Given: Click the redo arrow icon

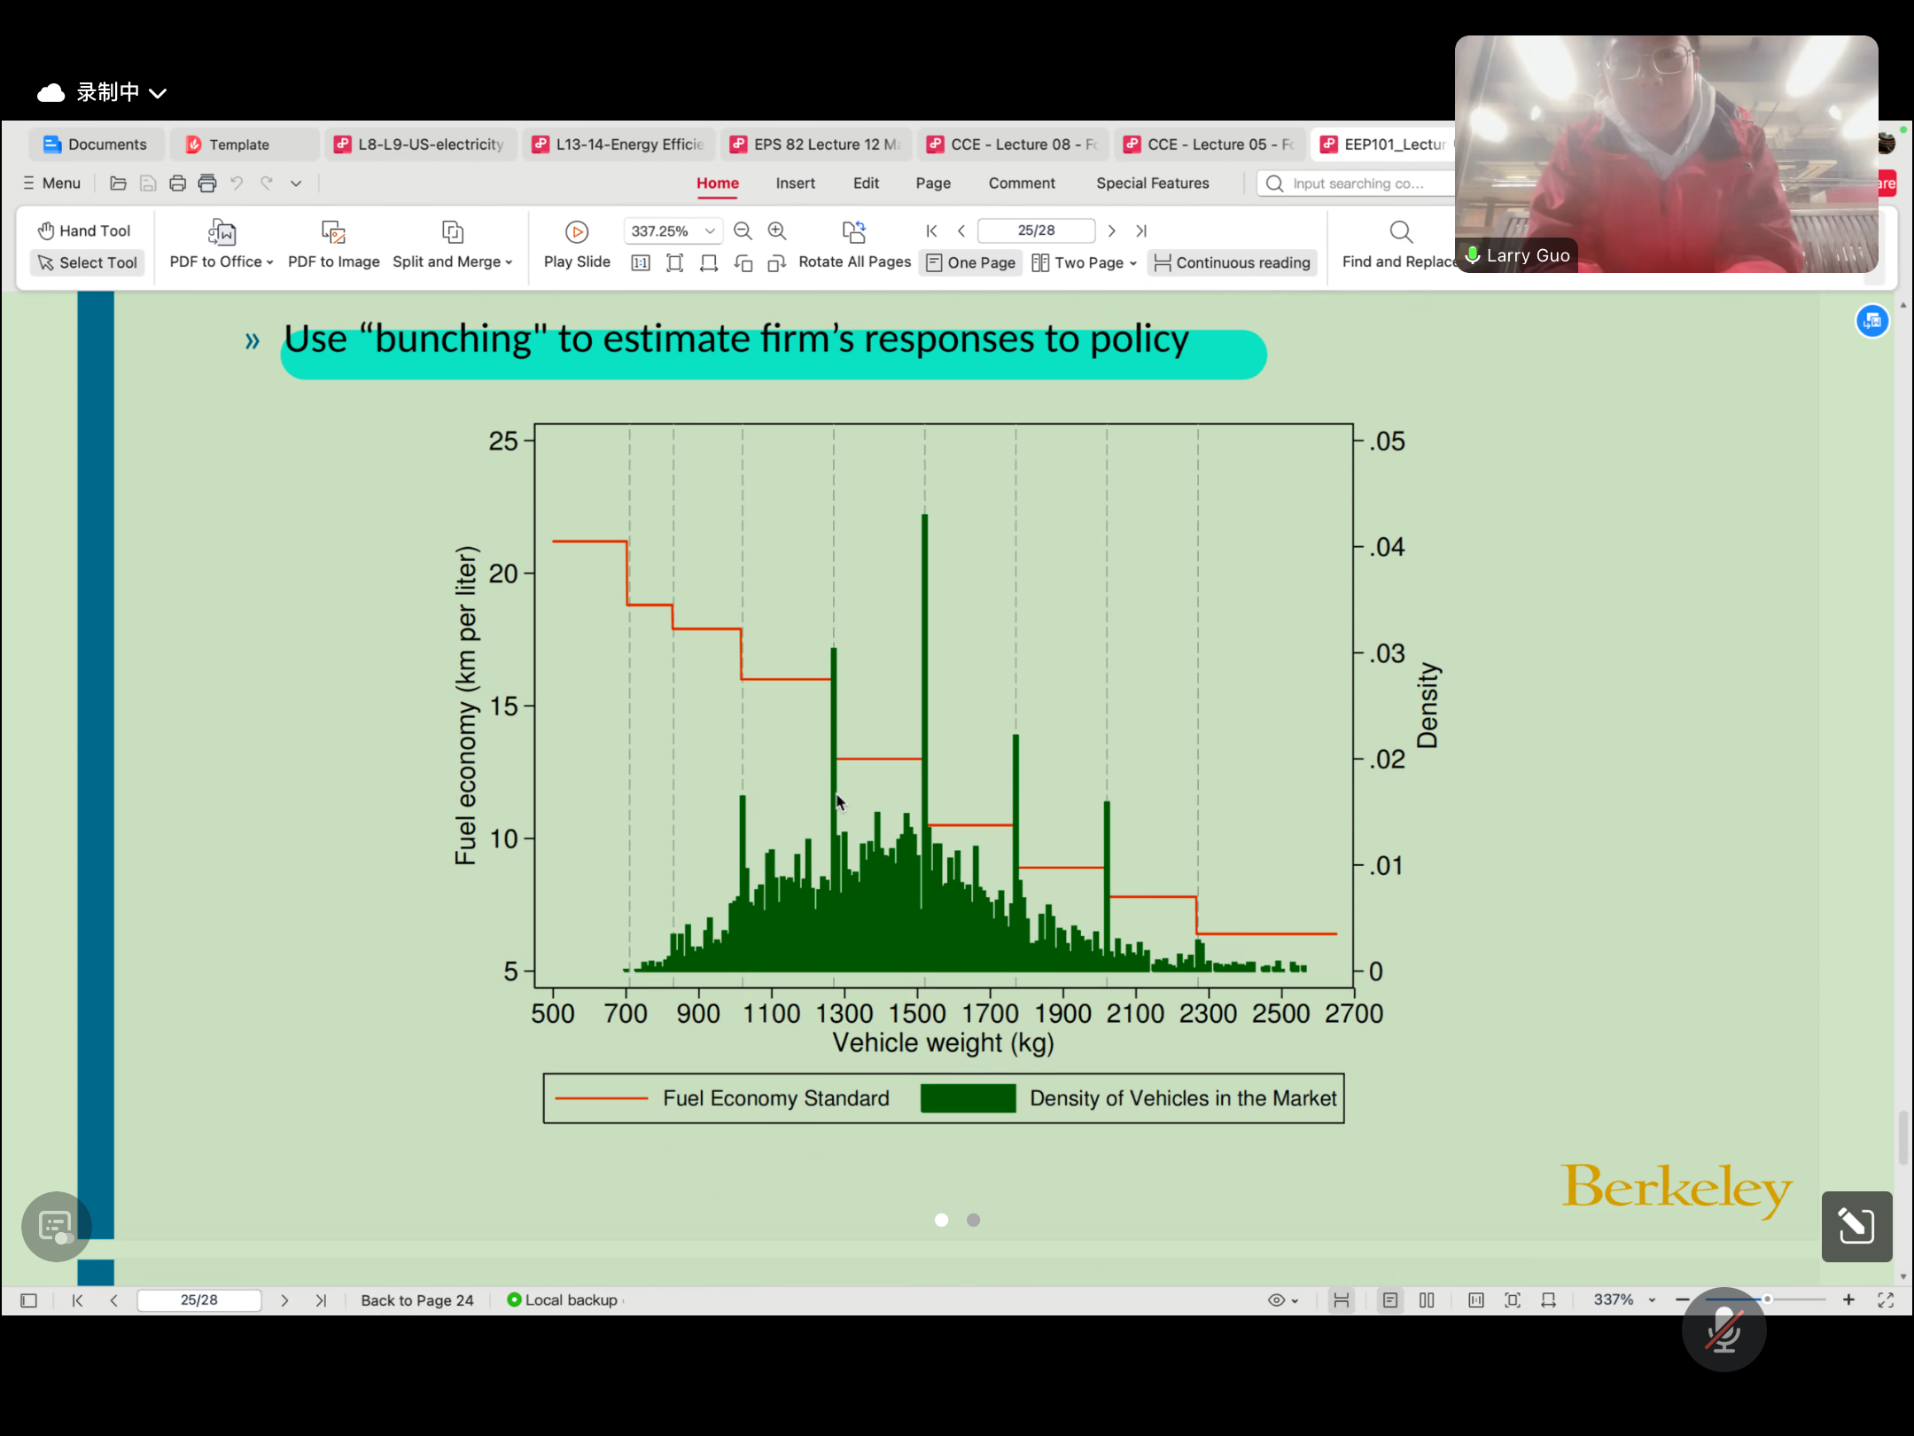Looking at the screenshot, I should coord(267,183).
